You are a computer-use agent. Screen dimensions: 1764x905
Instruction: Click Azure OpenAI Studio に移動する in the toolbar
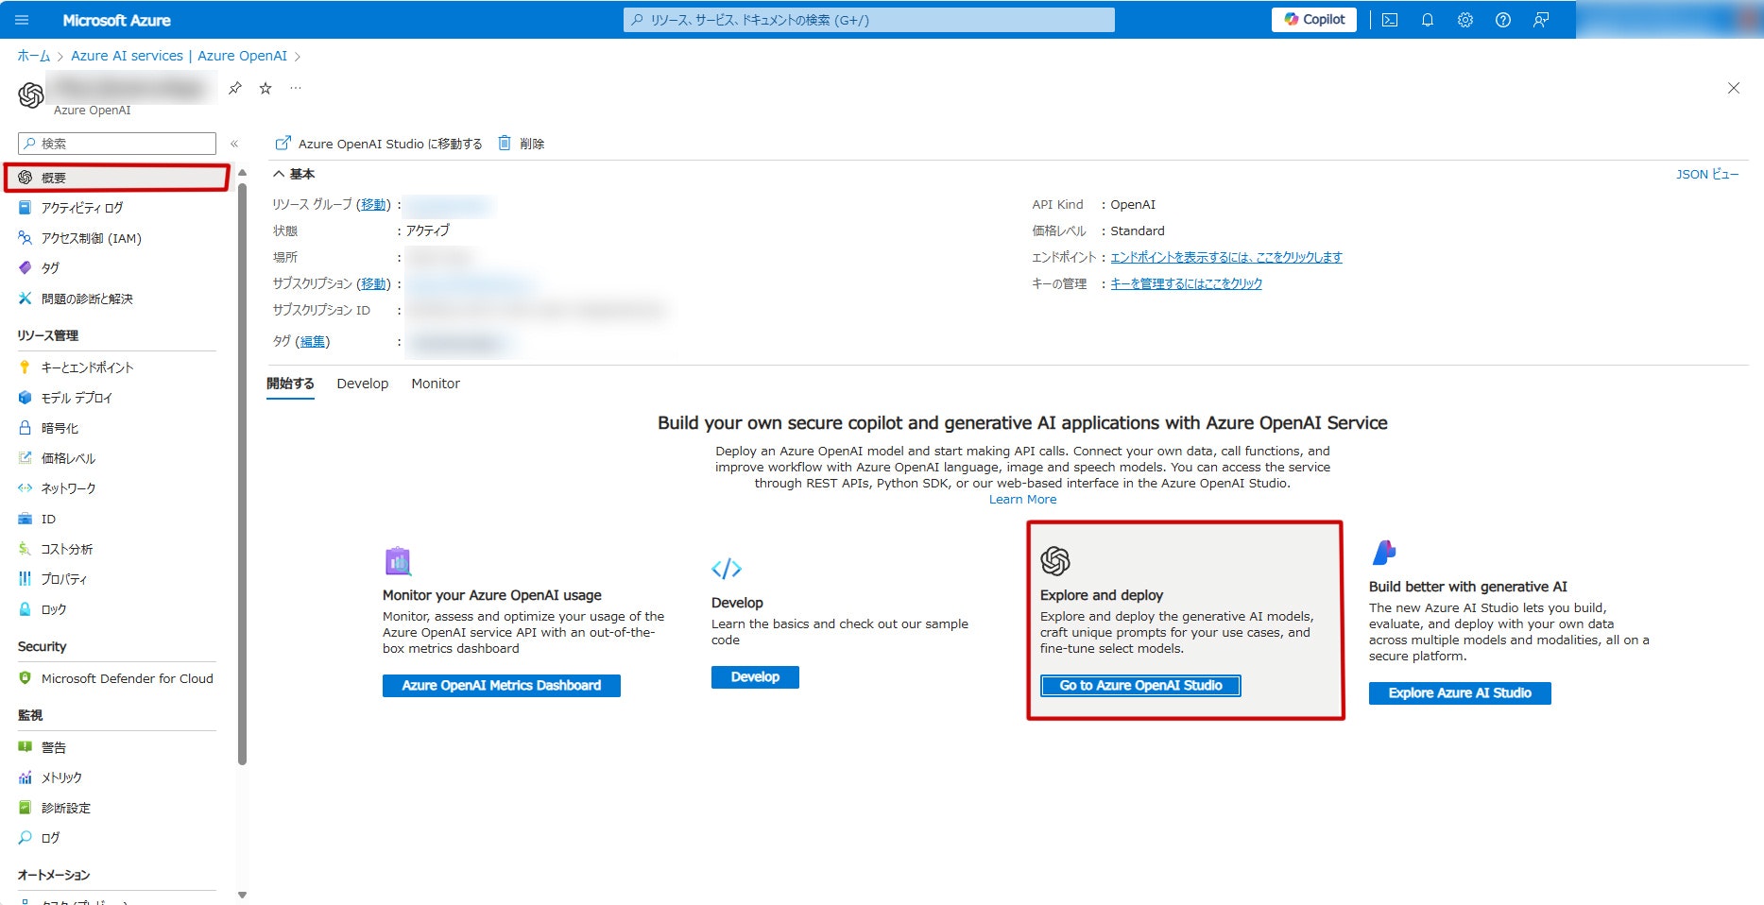click(x=378, y=144)
